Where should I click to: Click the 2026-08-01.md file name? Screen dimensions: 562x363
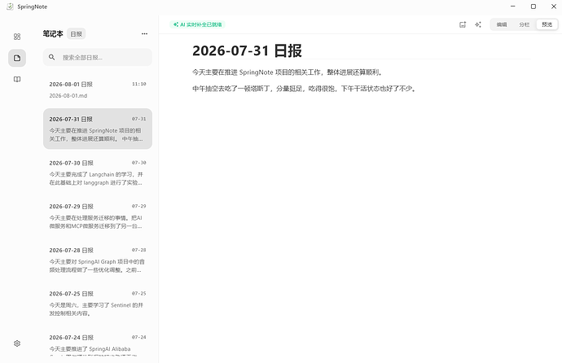point(68,95)
